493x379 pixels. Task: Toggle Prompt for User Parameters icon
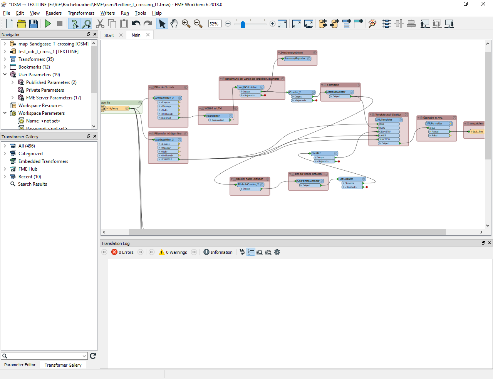(74, 24)
